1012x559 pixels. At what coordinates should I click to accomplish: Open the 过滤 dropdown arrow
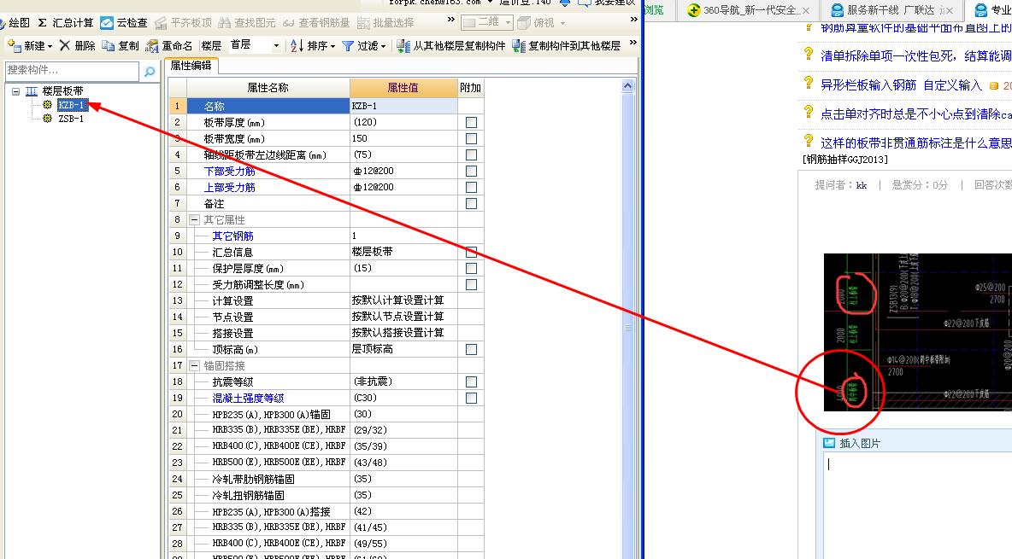coord(383,46)
